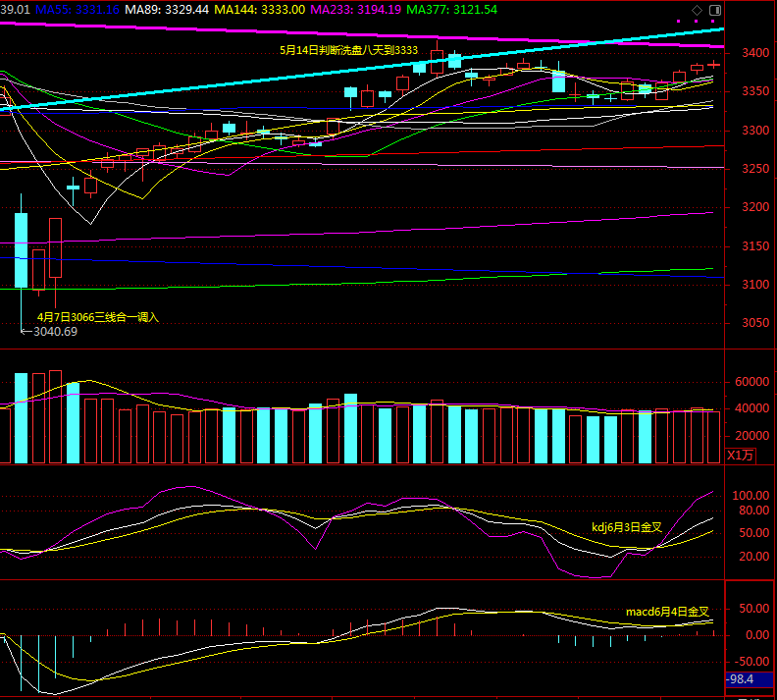Click the 3050 price axis label

tap(755, 323)
